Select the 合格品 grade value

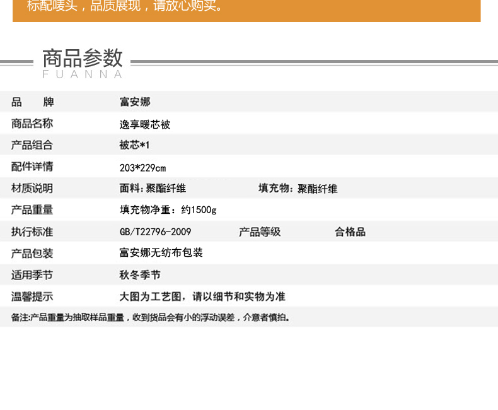coord(350,232)
